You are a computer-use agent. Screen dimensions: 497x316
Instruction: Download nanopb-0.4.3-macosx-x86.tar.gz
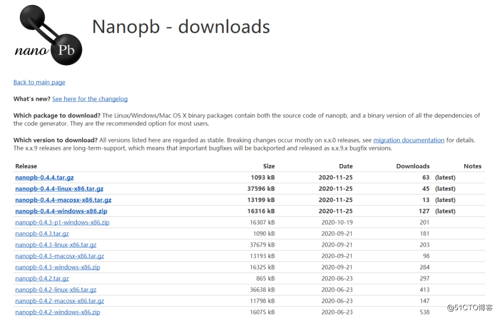pyautogui.click(x=59, y=256)
